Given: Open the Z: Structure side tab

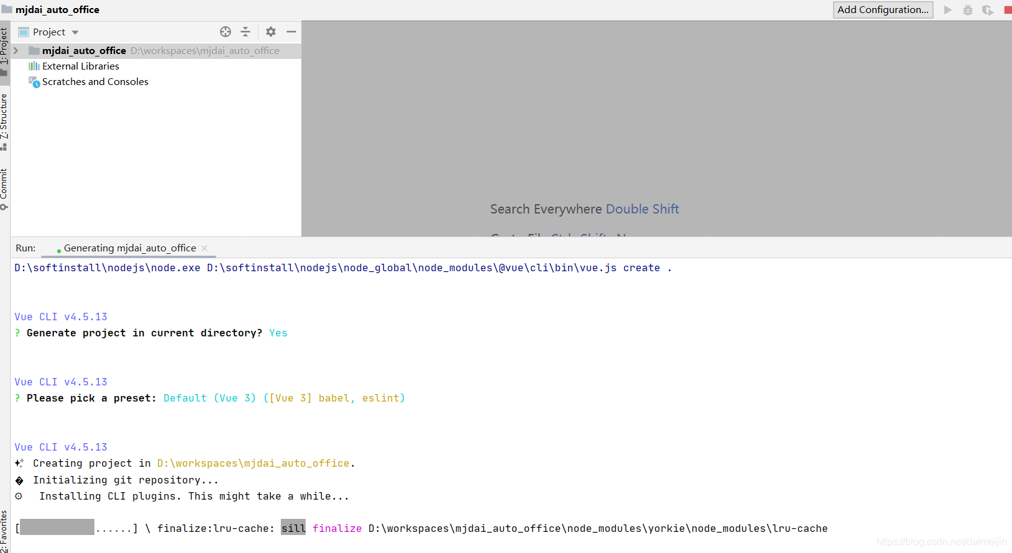Looking at the screenshot, I should (x=4, y=121).
